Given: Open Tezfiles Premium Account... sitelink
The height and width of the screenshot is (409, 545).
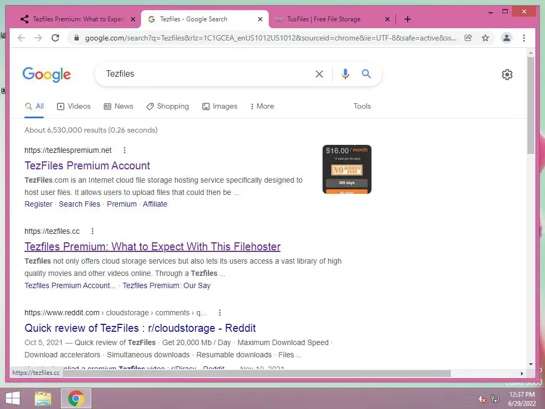Looking at the screenshot, I should click(70, 285).
